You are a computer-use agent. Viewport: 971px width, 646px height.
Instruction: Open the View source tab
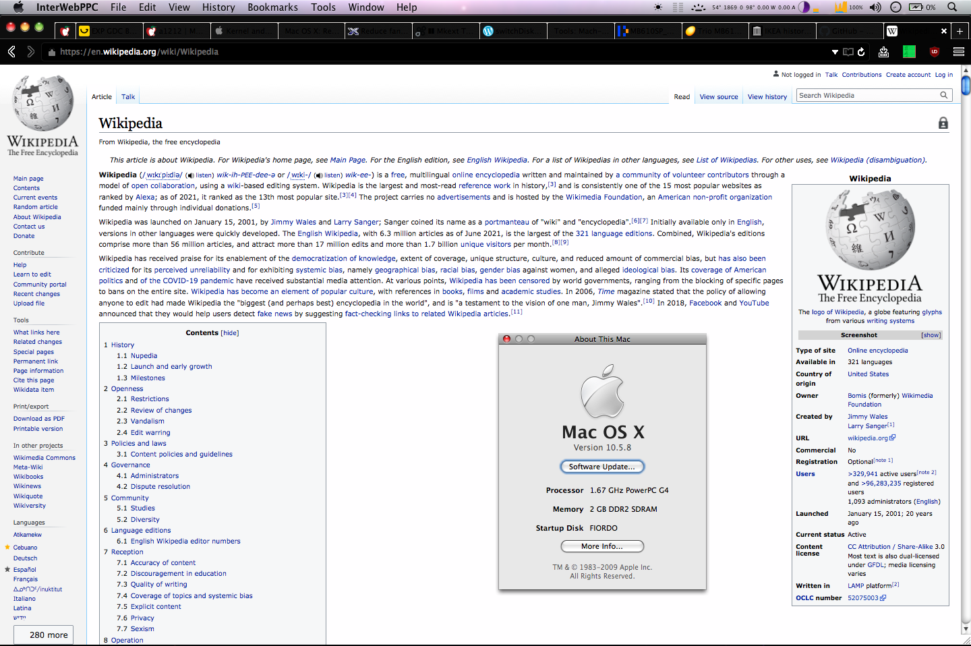[719, 97]
